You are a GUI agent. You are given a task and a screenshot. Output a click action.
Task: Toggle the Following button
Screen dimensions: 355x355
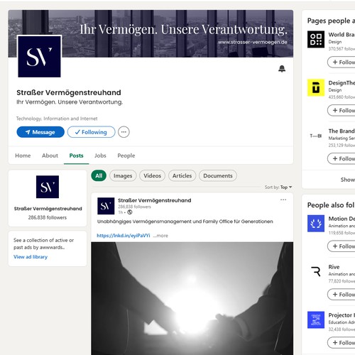[92, 132]
